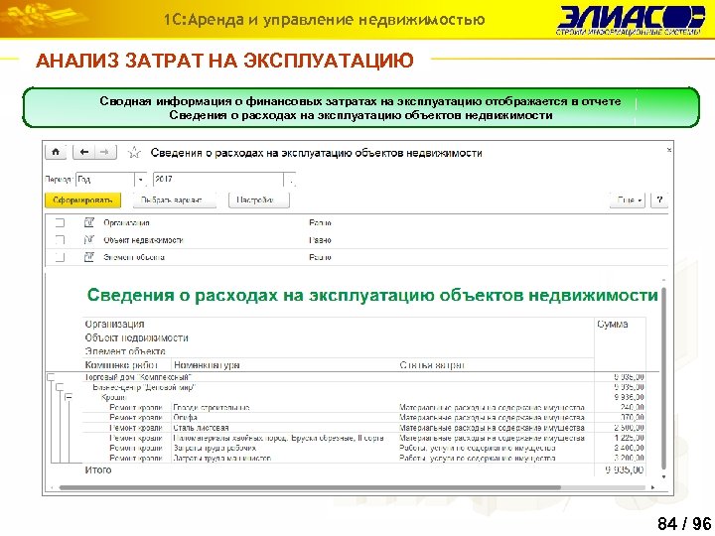
Task: Open the year 2017 period selector button
Action: click(290, 180)
